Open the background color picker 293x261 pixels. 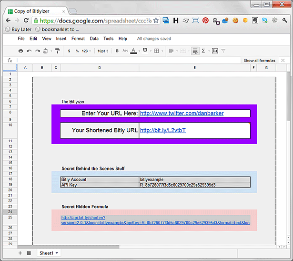click(x=145, y=51)
